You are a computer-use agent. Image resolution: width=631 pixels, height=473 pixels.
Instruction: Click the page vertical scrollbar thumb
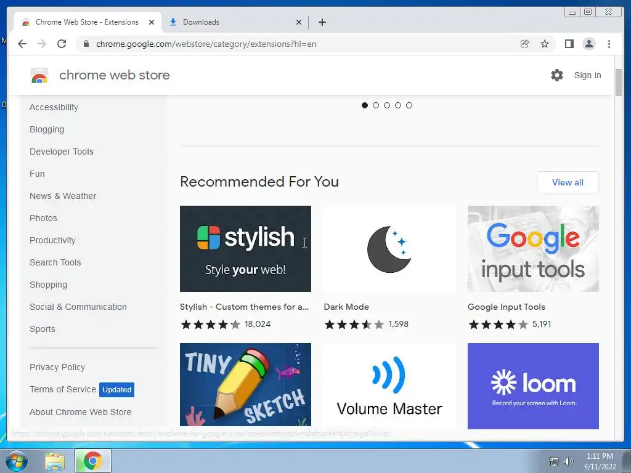point(619,83)
